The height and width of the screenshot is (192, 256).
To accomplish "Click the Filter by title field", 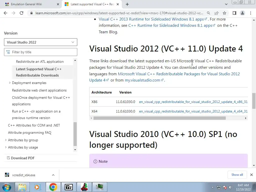I will click(x=40, y=52).
